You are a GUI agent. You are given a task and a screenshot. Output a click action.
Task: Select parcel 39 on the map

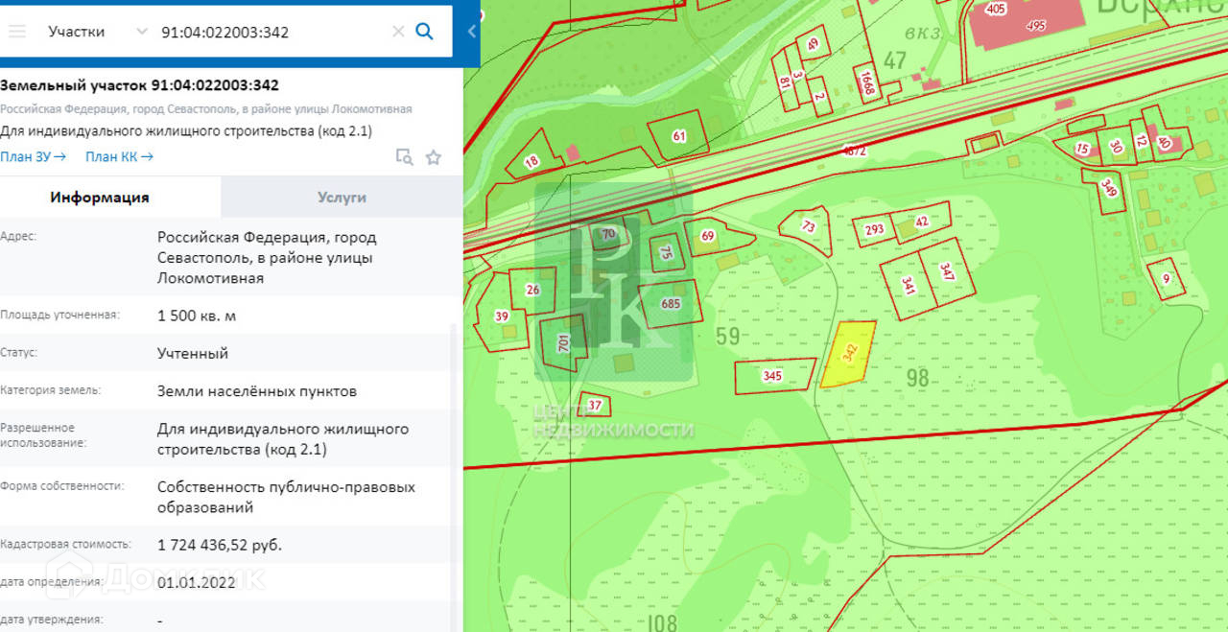501,316
